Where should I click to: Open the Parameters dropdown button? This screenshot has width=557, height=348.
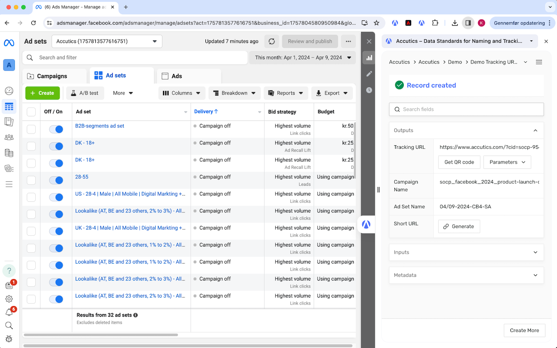507,162
